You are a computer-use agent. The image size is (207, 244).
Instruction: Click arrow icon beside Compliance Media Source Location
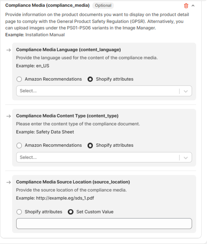point(9,182)
